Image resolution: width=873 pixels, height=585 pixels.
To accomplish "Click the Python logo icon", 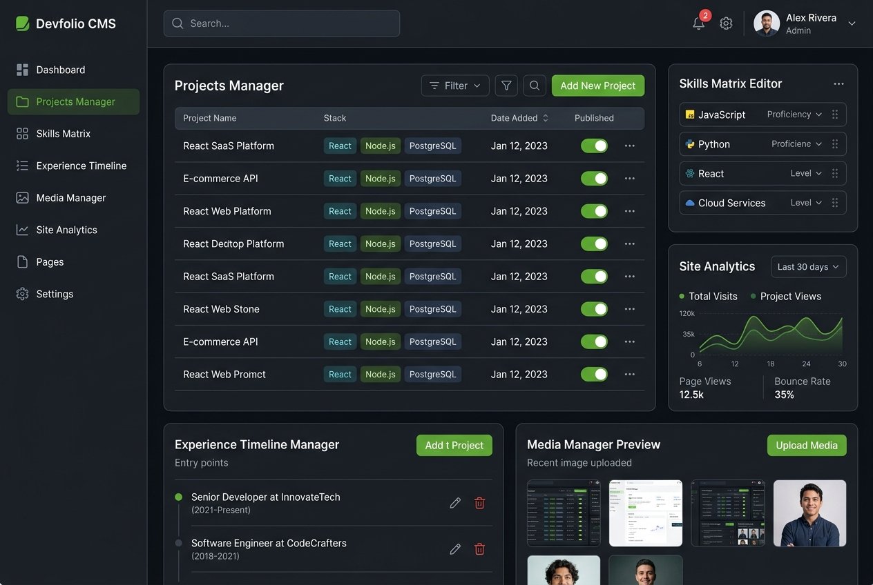I will (x=689, y=144).
